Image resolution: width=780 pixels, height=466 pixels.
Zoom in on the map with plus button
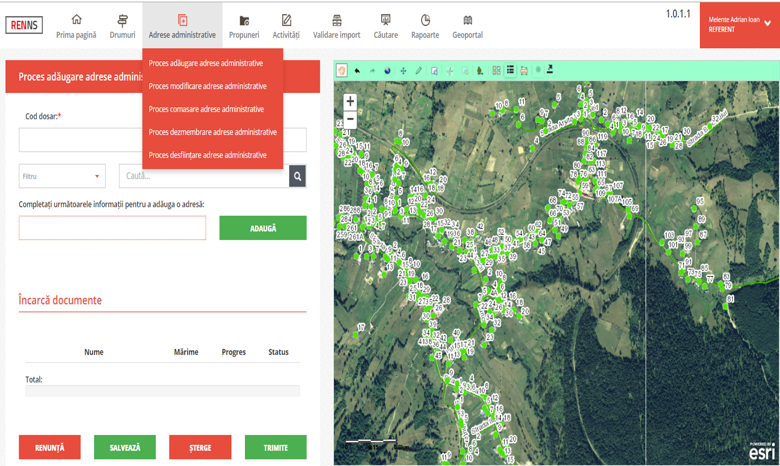click(350, 101)
